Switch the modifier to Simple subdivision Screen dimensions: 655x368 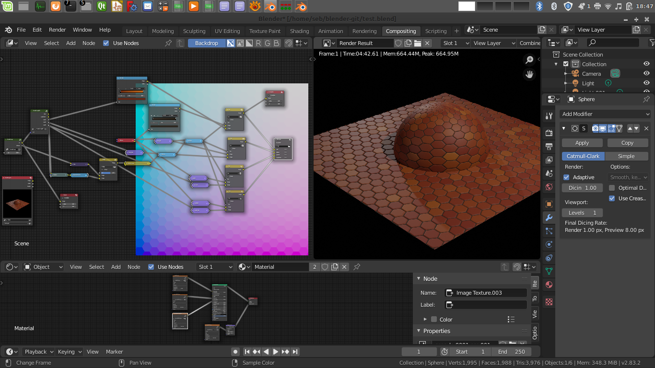[627, 156]
